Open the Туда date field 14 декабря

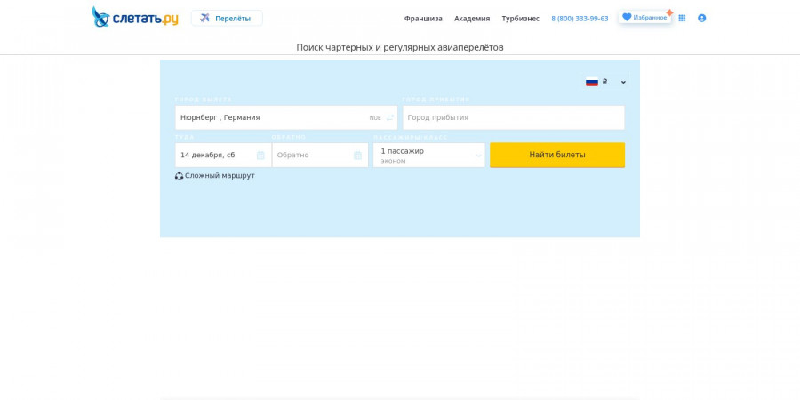(223, 155)
